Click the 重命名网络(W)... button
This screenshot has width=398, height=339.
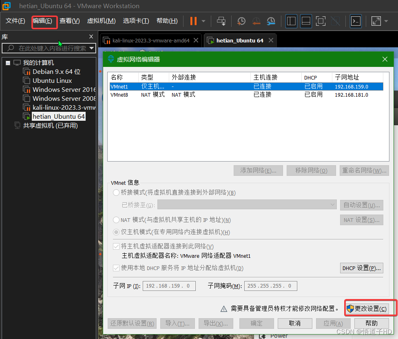364,171
